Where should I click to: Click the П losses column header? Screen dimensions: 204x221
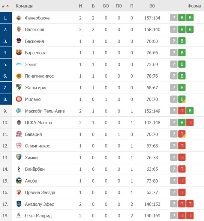(132, 6)
